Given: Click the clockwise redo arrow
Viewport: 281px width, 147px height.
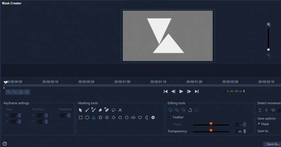Looking at the screenshot, I should pos(196,110).
